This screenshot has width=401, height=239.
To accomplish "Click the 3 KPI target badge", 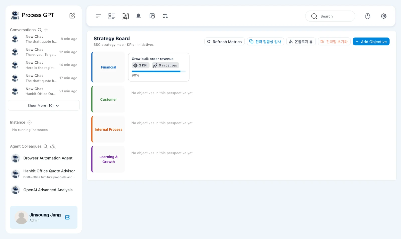I will pos(141,65).
